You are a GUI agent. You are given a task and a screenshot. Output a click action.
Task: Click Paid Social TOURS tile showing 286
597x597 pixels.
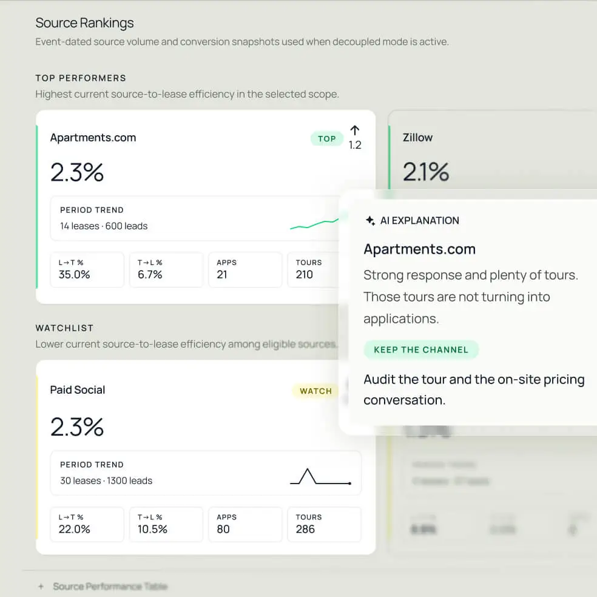[x=325, y=524]
